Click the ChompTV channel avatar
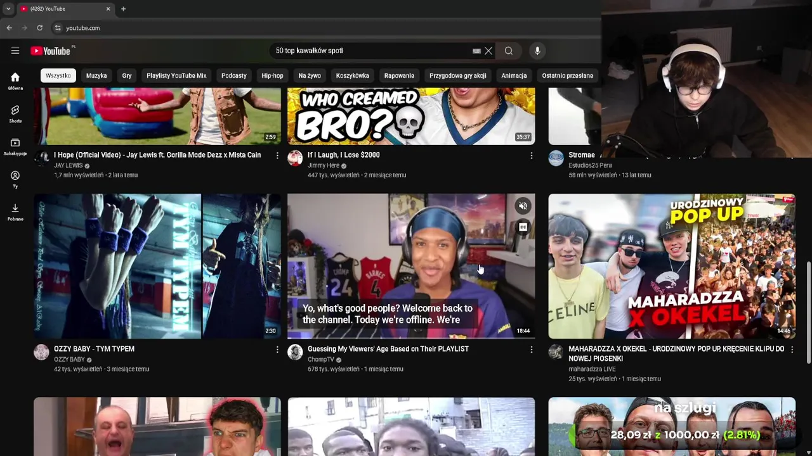The width and height of the screenshot is (812, 456). click(x=295, y=352)
